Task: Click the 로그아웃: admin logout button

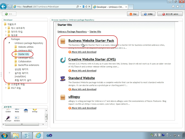Action: click(170, 14)
